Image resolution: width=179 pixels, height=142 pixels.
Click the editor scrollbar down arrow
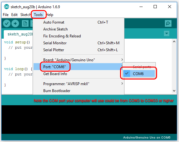click(174, 91)
